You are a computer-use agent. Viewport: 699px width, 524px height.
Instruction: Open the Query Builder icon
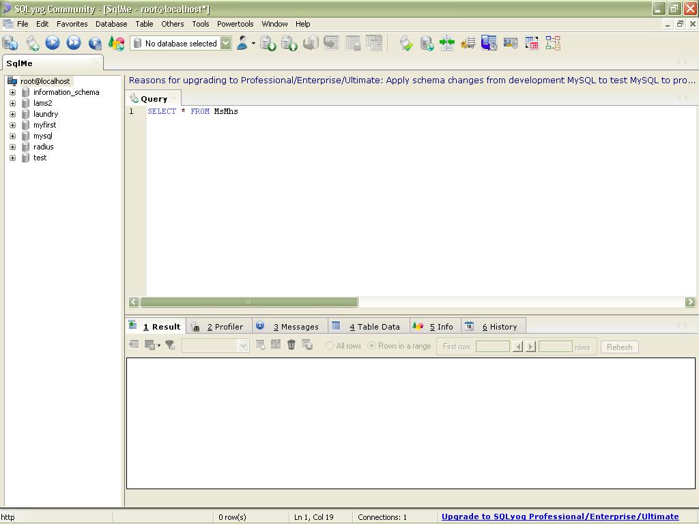(x=531, y=43)
